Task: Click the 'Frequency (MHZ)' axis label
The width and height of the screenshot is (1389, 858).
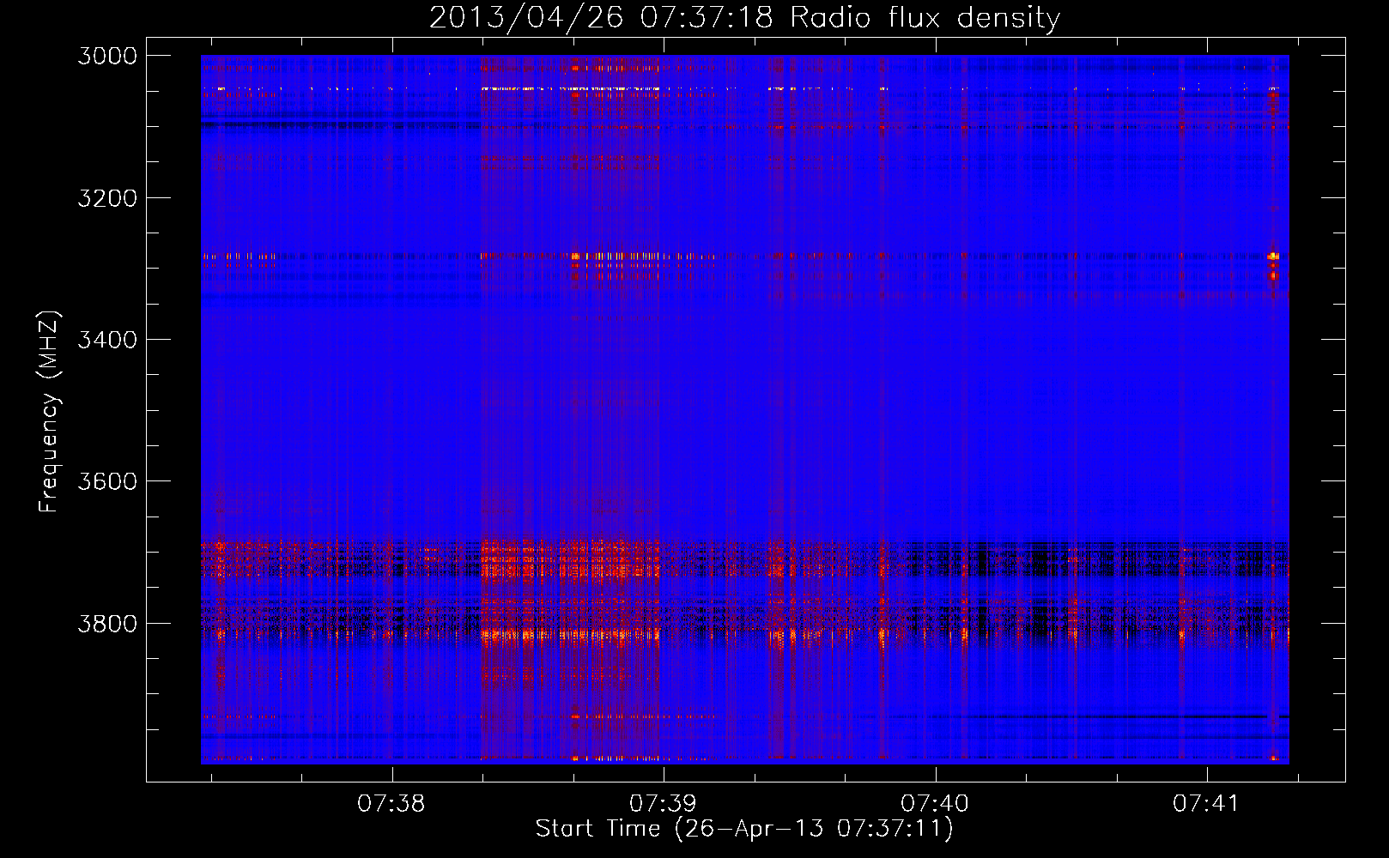Action: coord(49,412)
